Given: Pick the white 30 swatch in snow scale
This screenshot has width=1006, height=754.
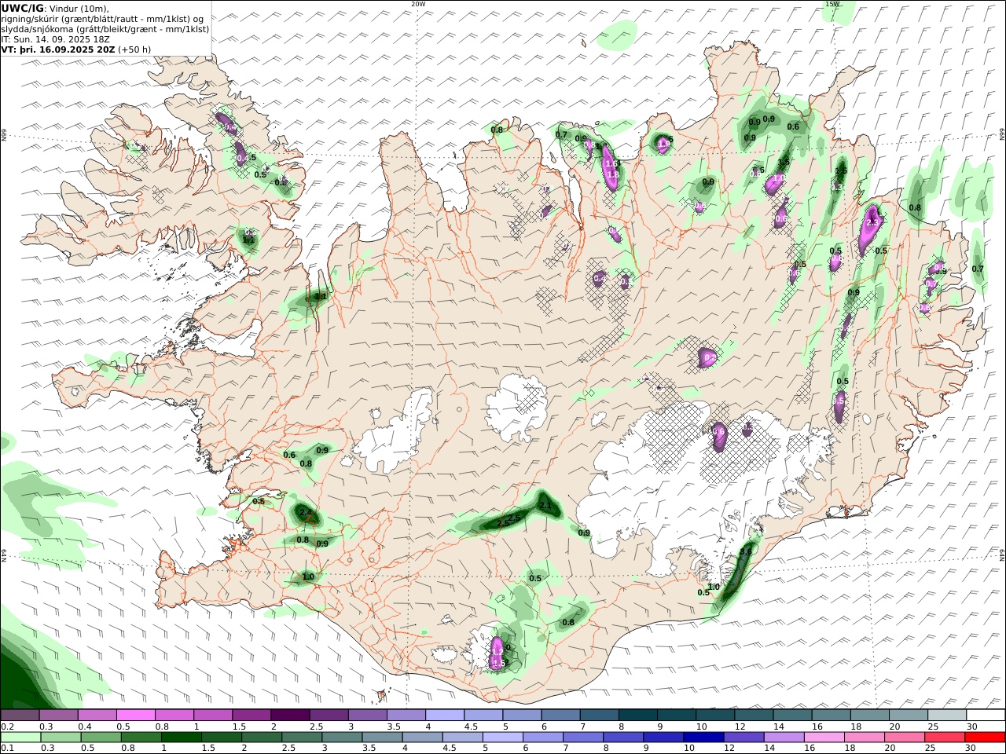Looking at the screenshot, I should (986, 716).
